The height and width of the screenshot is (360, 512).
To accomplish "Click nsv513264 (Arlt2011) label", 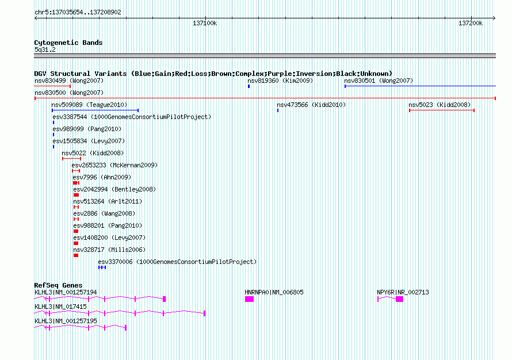I will 108,201.
